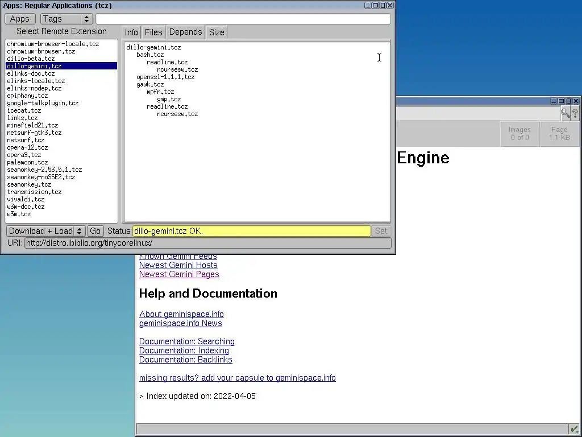Screen dimensions: 582x437
Task: Click the search text field beside Tags
Action: [x=243, y=19]
